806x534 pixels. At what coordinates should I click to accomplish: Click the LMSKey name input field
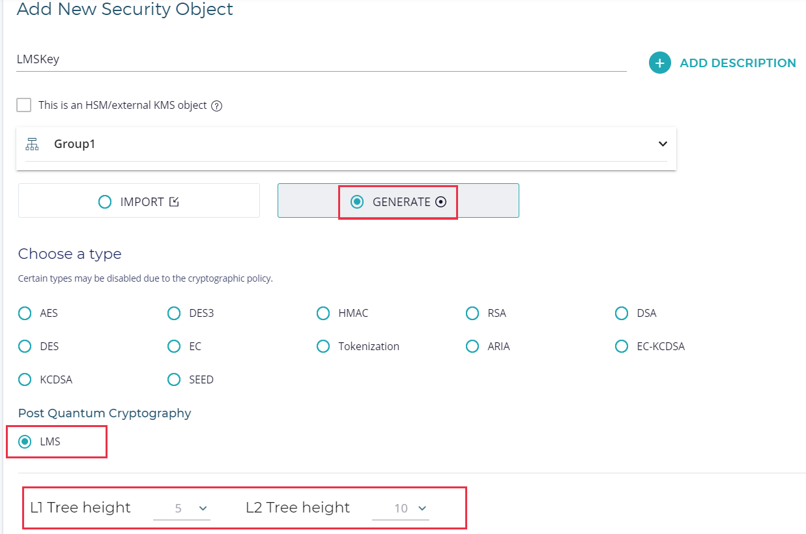tap(321, 59)
